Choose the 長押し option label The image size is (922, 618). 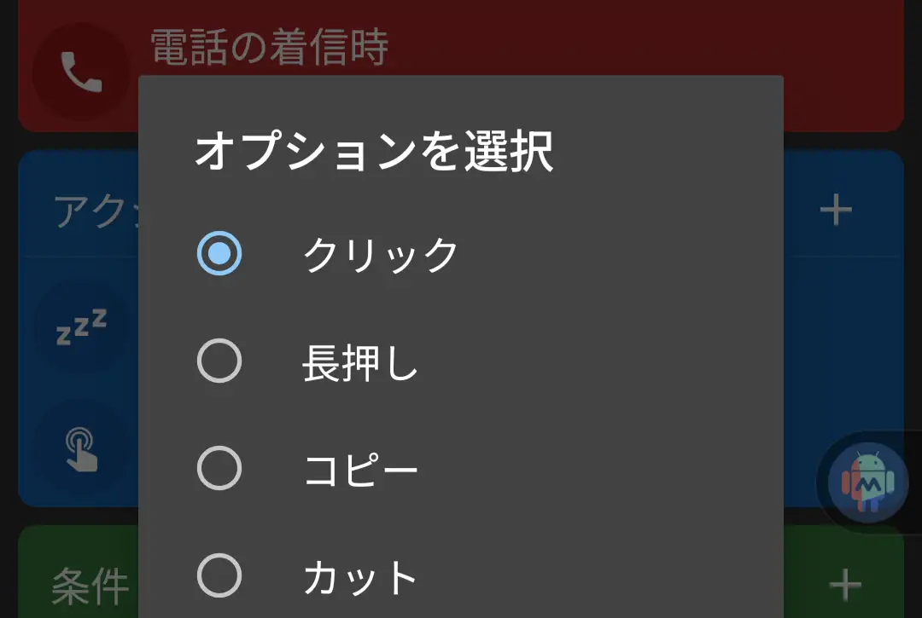[x=360, y=363]
